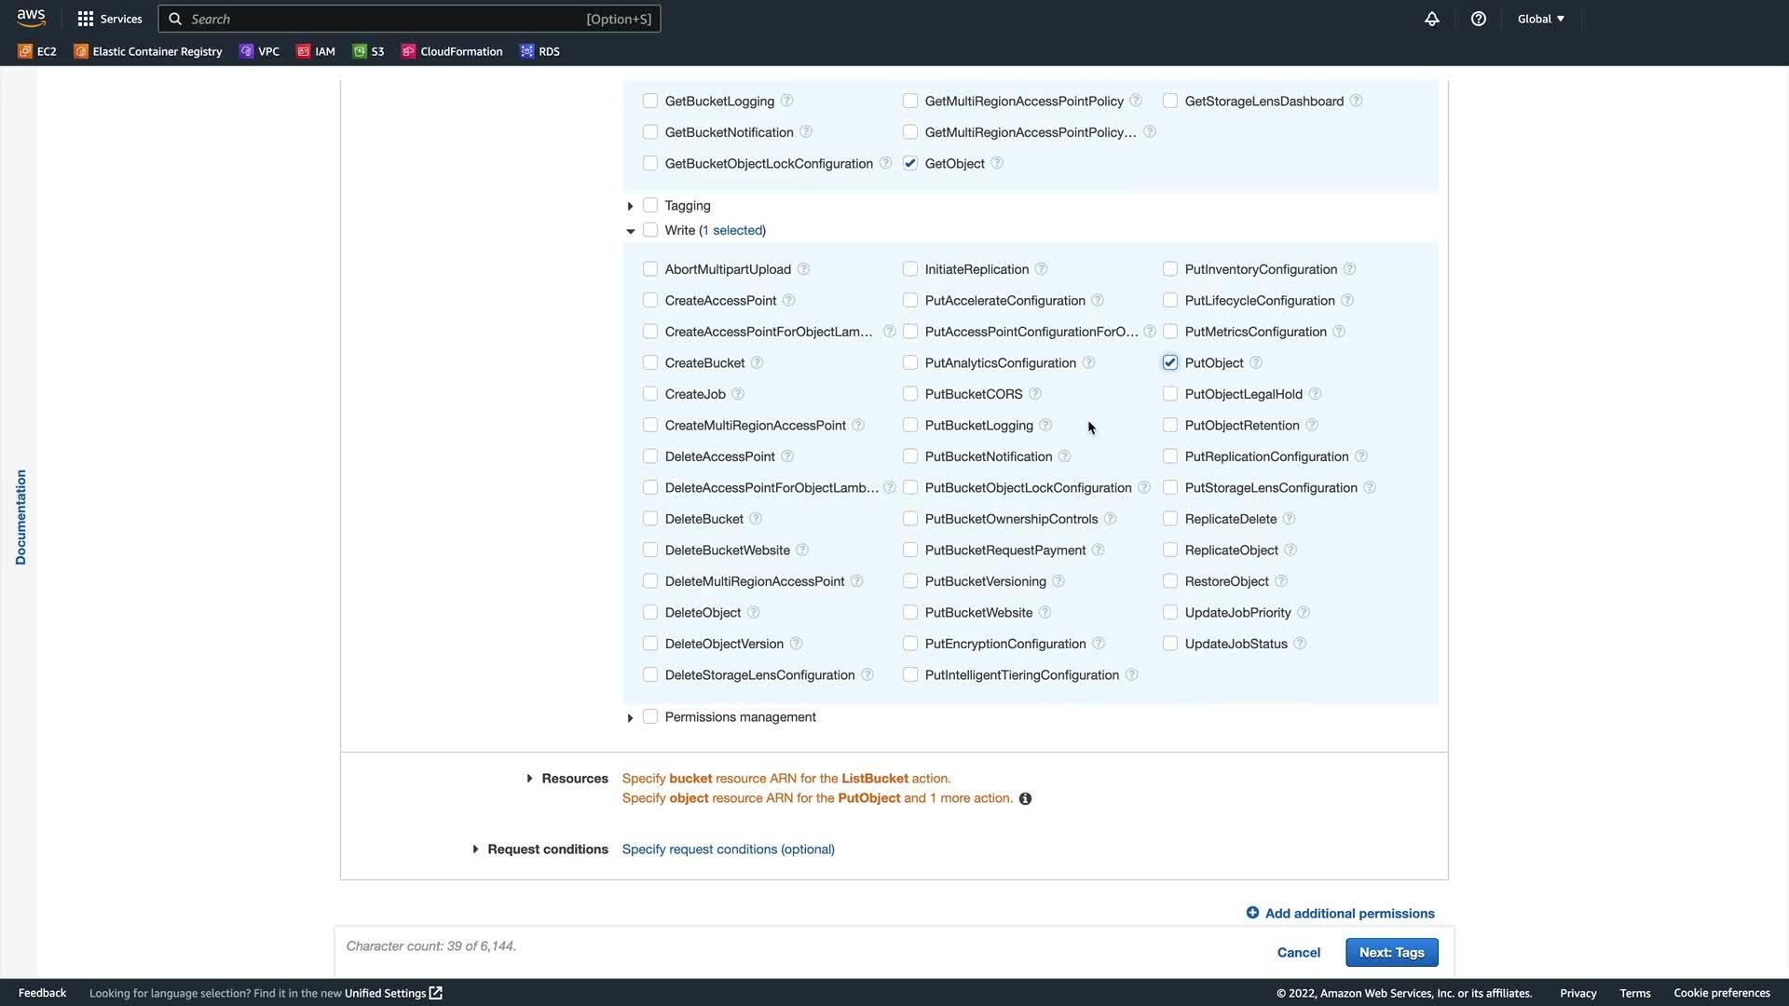Click the help icon next to DeleteObject
1789x1006 pixels.
point(754,613)
